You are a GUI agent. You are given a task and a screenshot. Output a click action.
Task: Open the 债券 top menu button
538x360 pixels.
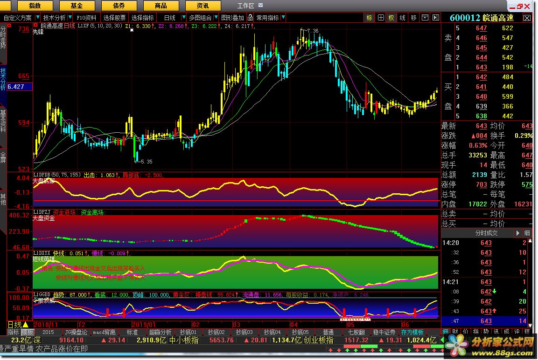coord(119,6)
